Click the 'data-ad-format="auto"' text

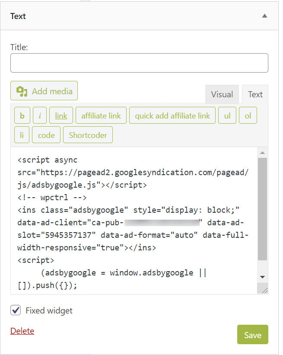click(x=149, y=235)
